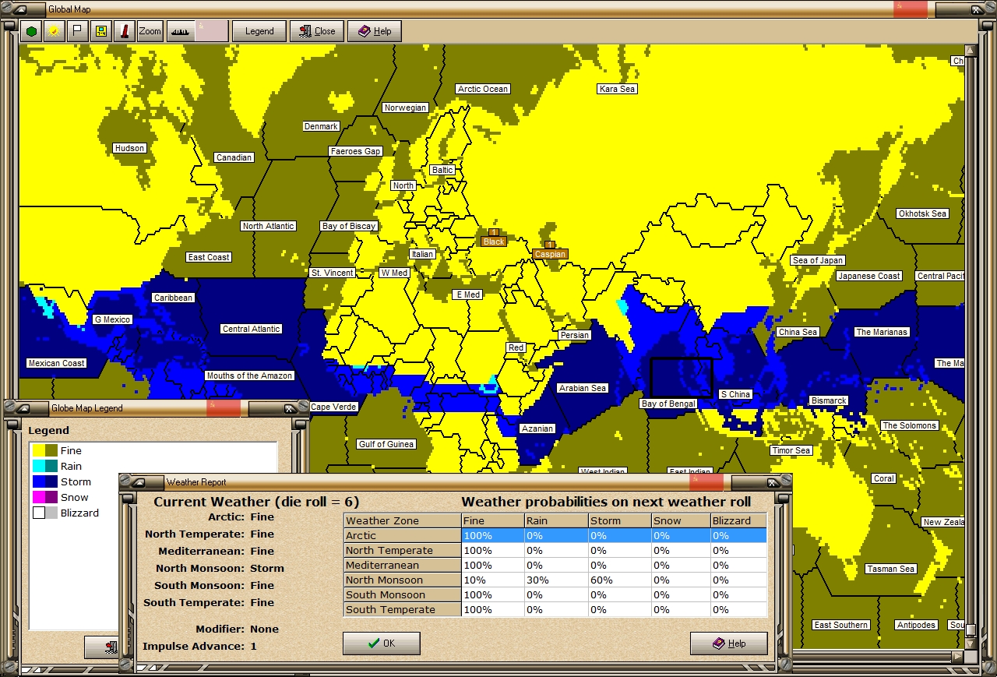Select the Bay of Bengal map label
Viewport: 997px width, 677px height.
669,404
